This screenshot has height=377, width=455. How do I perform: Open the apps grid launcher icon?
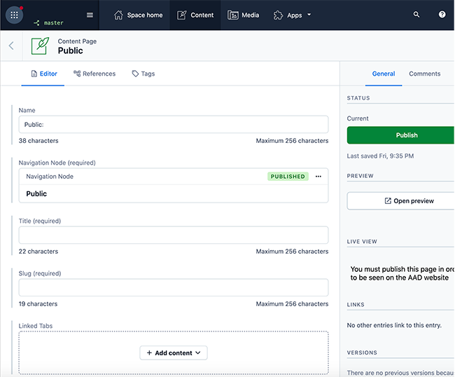click(14, 15)
